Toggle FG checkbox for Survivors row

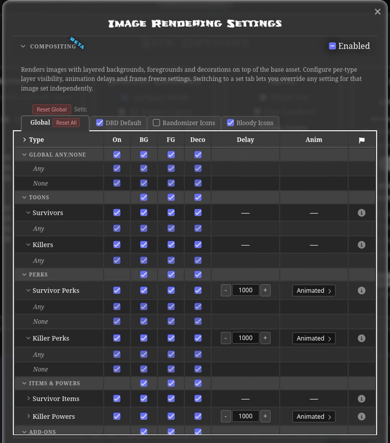point(171,213)
